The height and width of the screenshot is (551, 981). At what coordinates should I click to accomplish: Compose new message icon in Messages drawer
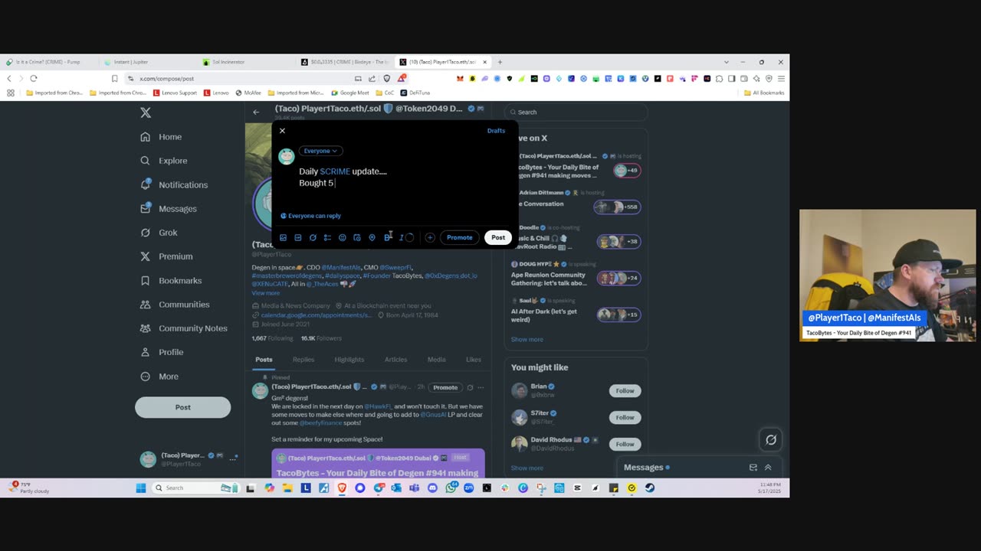click(x=753, y=468)
